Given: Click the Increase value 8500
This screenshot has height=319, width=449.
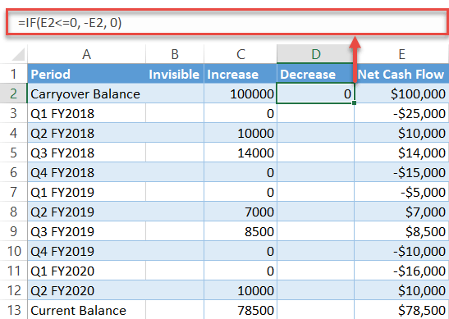Looking at the screenshot, I should tap(241, 231).
